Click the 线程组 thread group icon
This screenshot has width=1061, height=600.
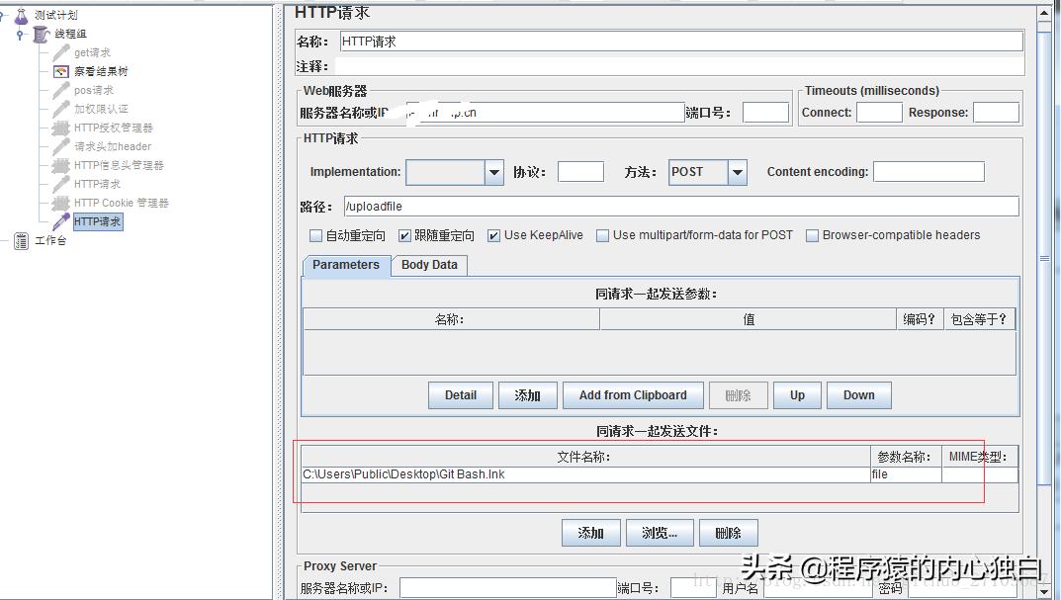pyautogui.click(x=40, y=33)
